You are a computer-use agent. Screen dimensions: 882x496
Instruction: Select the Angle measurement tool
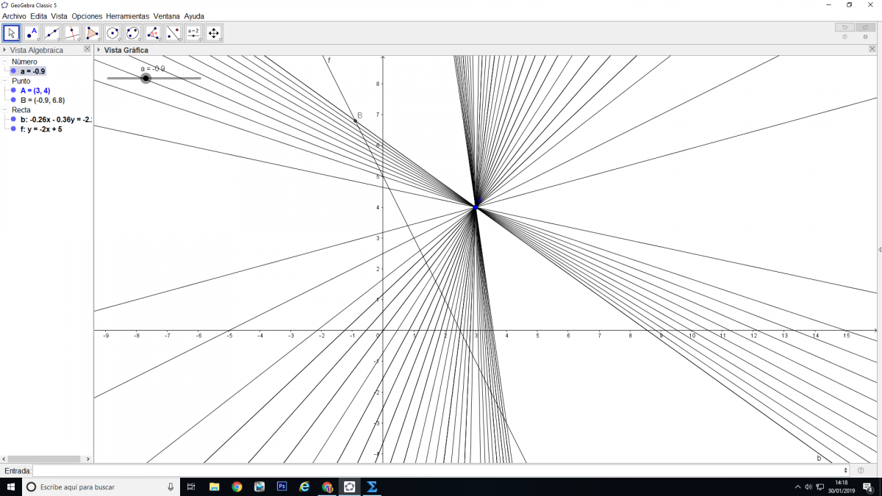153,33
